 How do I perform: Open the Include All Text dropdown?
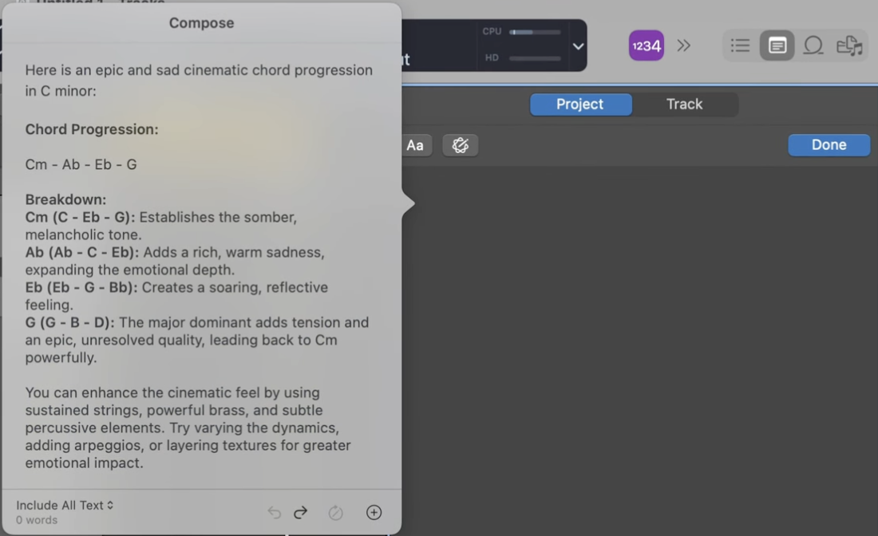tap(65, 505)
